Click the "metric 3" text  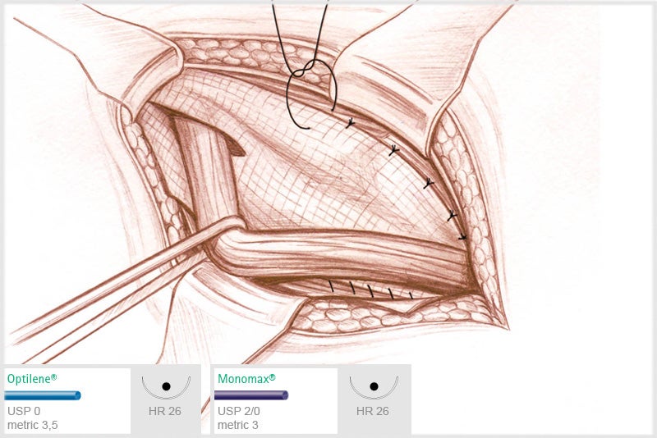pos(237,426)
